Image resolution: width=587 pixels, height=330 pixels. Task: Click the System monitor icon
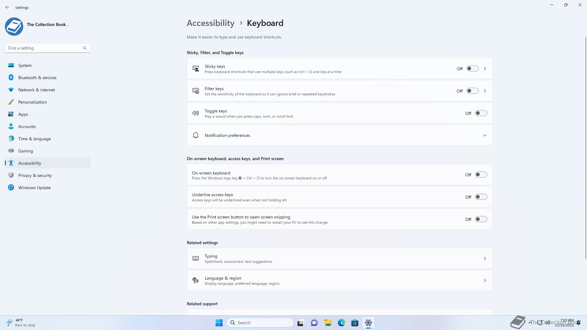11,65
